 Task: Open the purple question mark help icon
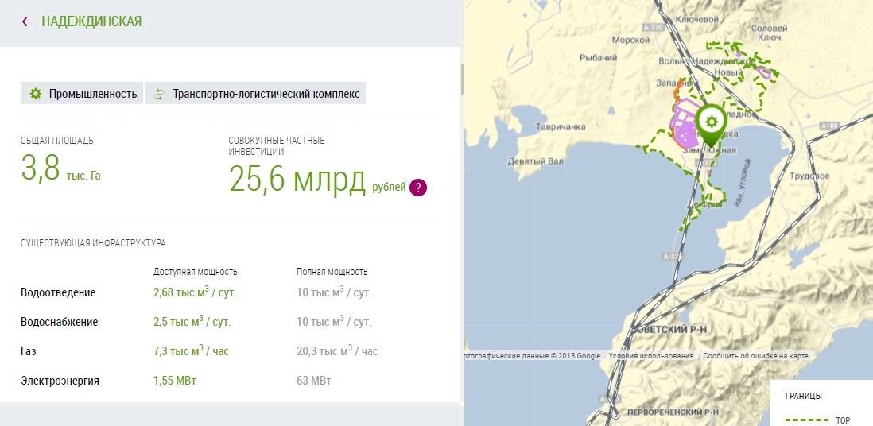[x=419, y=188]
